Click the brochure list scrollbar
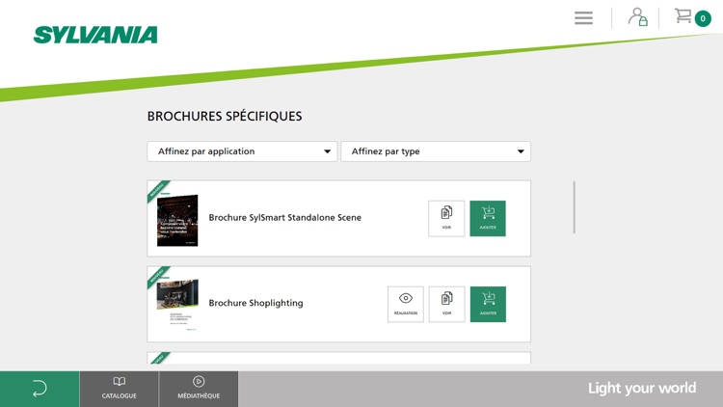723x407 pixels. tap(575, 207)
